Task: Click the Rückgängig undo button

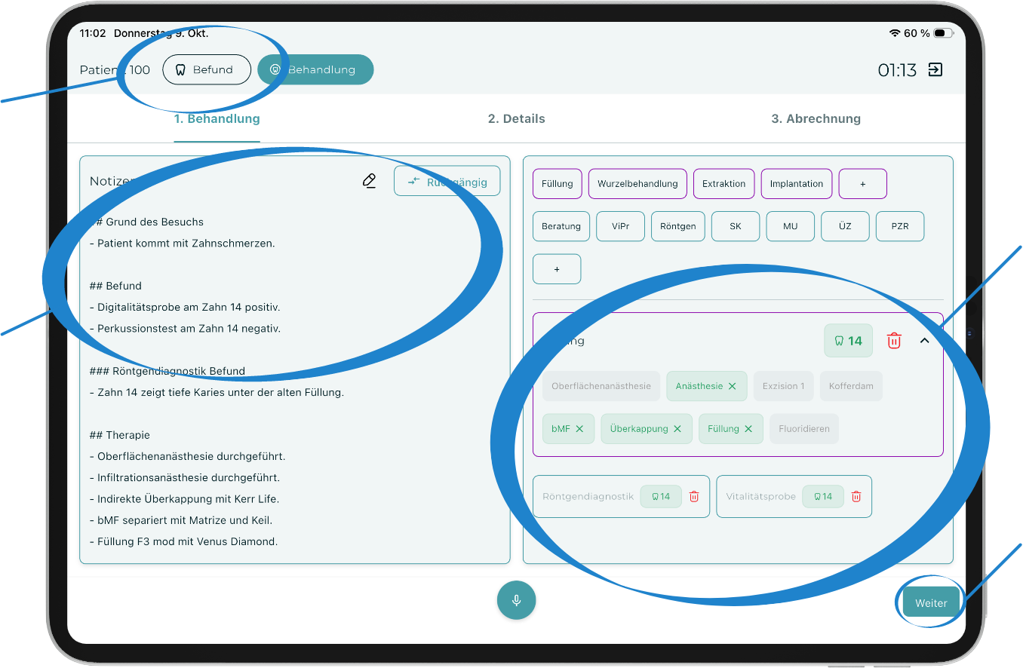Action: pyautogui.click(x=447, y=182)
